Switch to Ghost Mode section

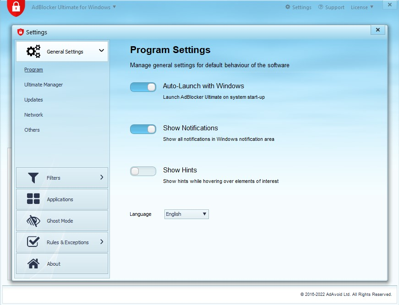62,221
